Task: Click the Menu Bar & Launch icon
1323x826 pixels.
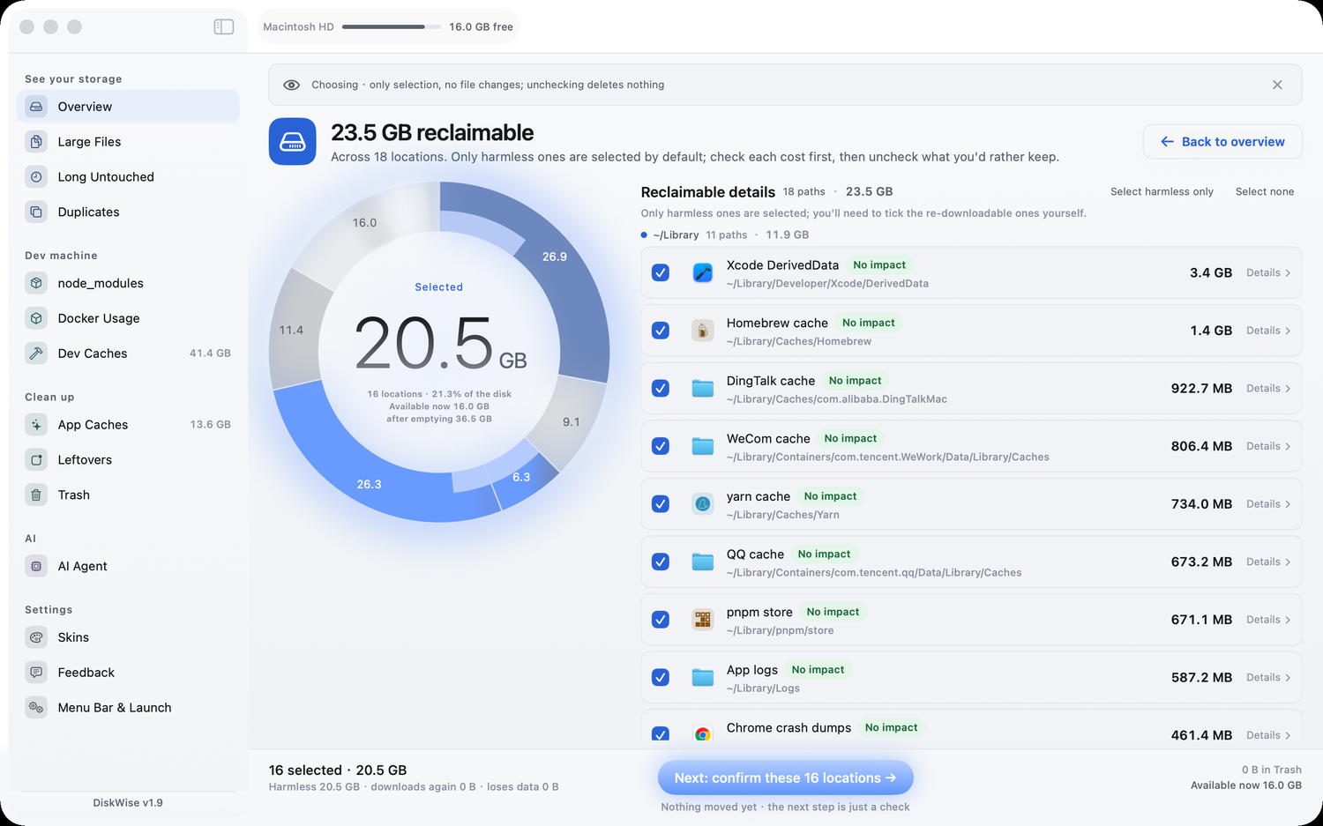Action: tap(36, 707)
